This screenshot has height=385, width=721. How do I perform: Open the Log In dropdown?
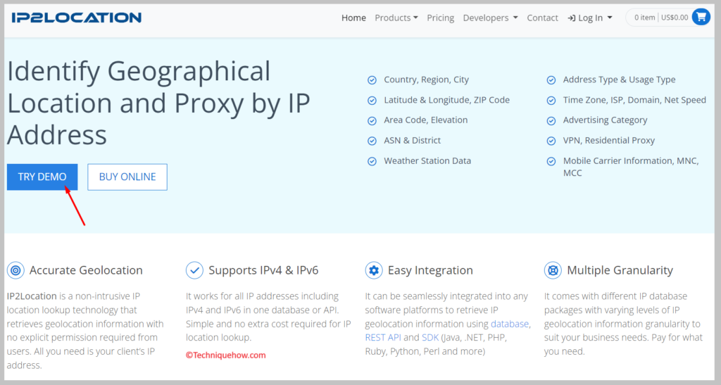point(590,18)
